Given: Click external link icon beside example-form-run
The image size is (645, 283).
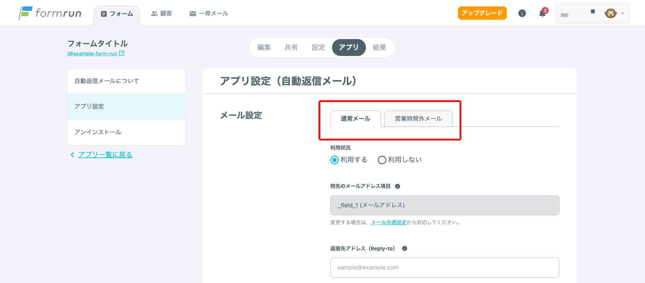Looking at the screenshot, I should tap(122, 53).
